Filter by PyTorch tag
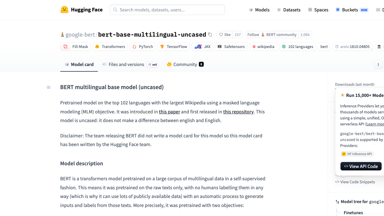The width and height of the screenshot is (384, 216). (143, 46)
